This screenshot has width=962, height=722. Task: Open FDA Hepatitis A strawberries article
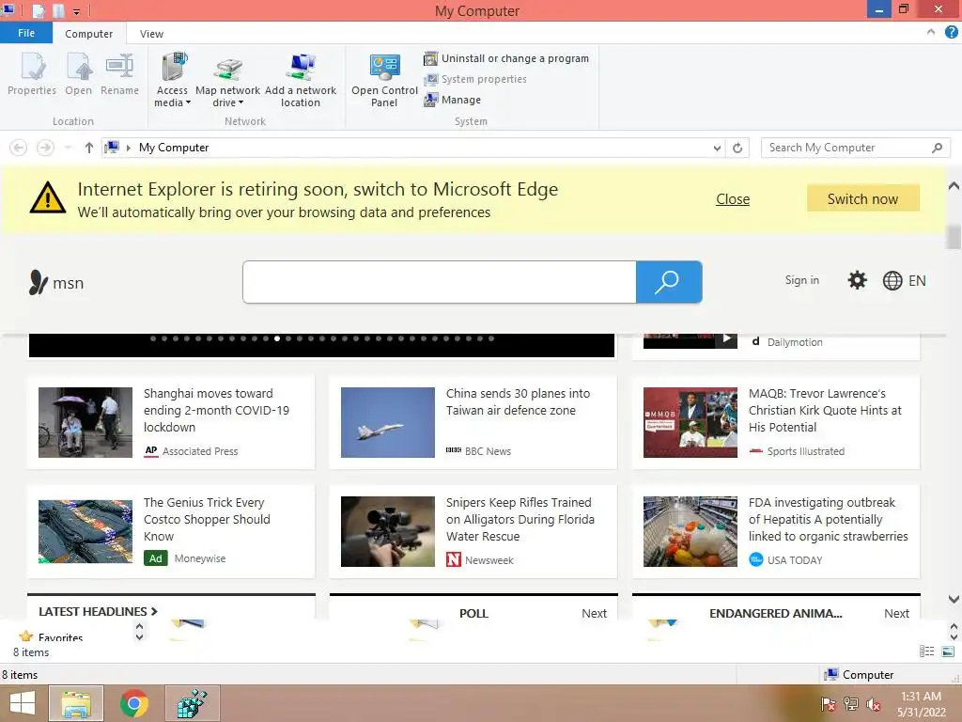[828, 519]
